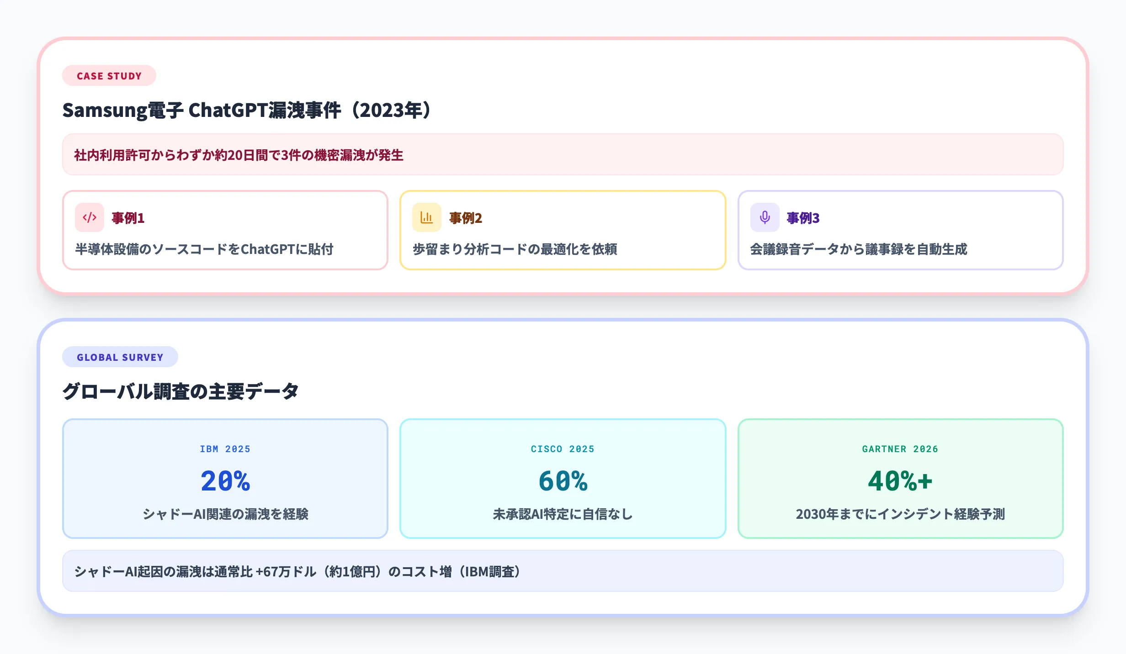Click the GLOBAL SURVEY badge
The width and height of the screenshot is (1126, 654).
[x=120, y=357]
